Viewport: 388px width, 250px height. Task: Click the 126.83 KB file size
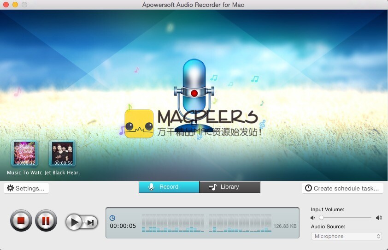click(x=285, y=226)
